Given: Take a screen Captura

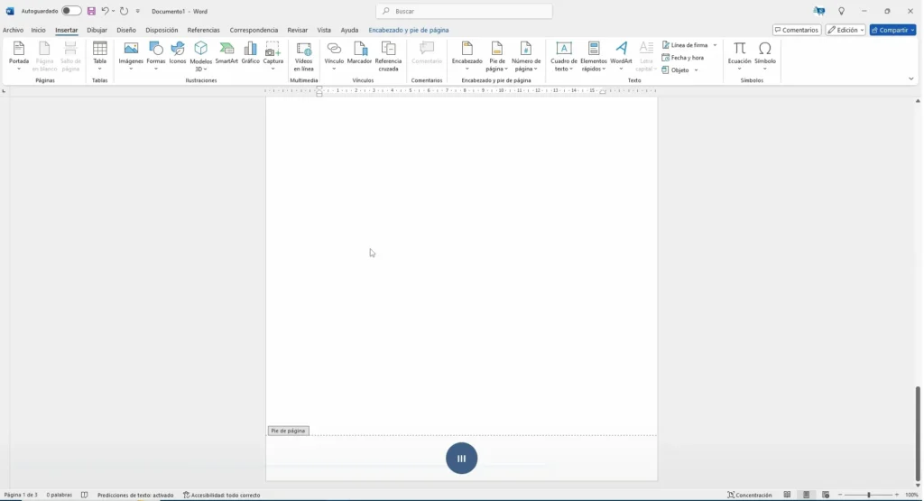Looking at the screenshot, I should [x=273, y=57].
